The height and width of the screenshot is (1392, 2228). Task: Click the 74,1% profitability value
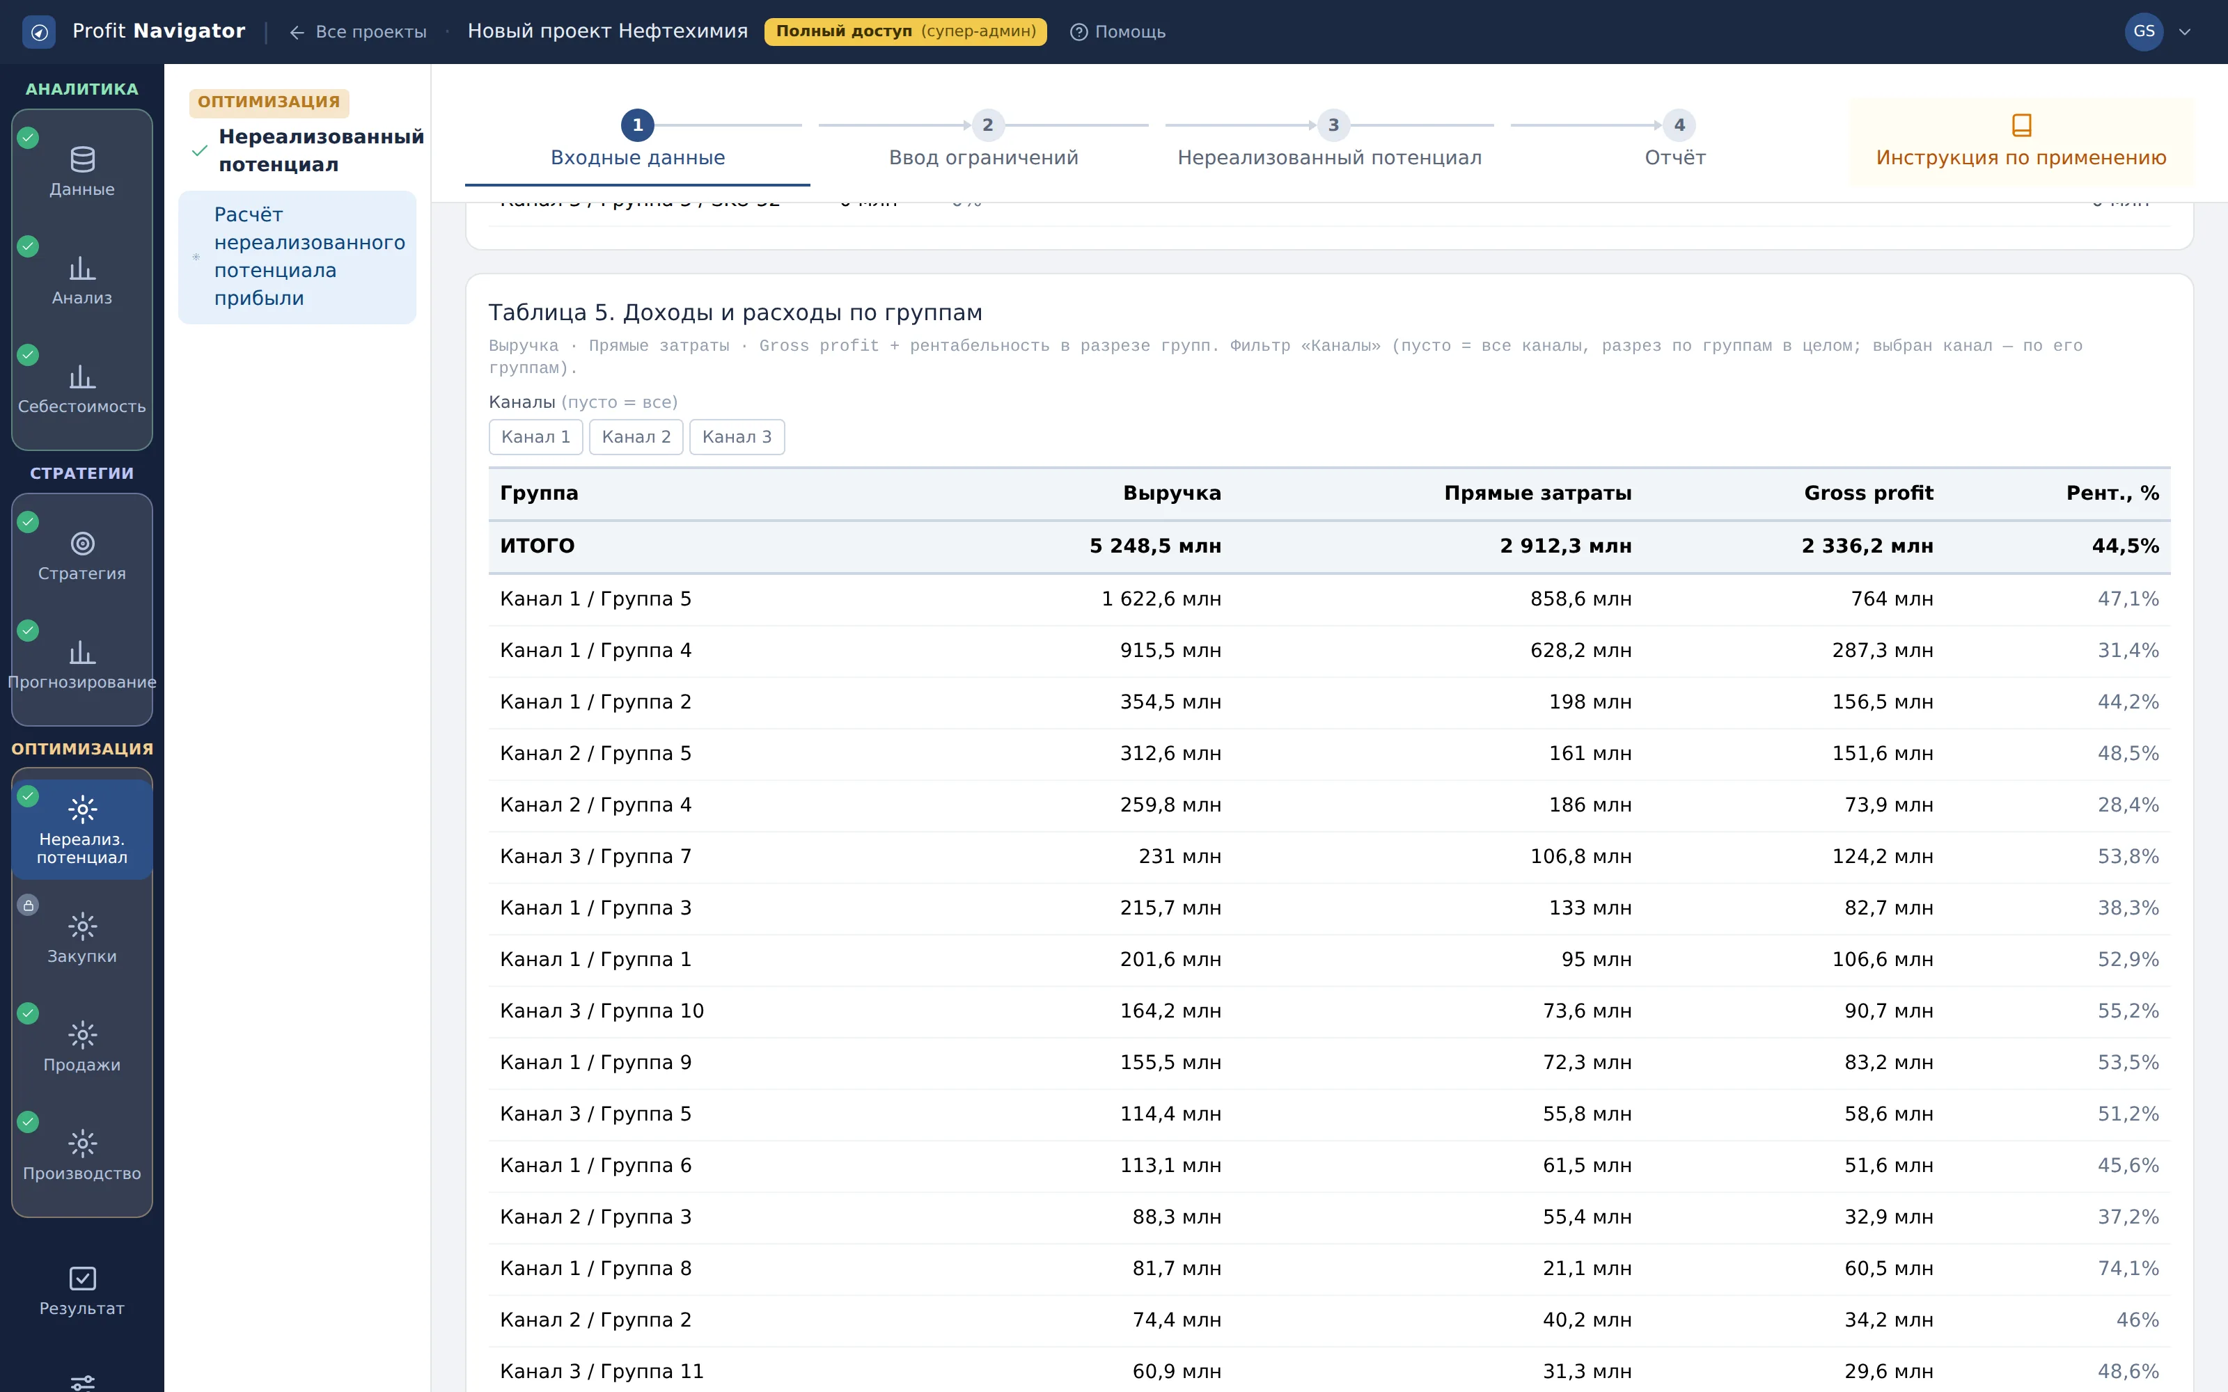click(2128, 1269)
